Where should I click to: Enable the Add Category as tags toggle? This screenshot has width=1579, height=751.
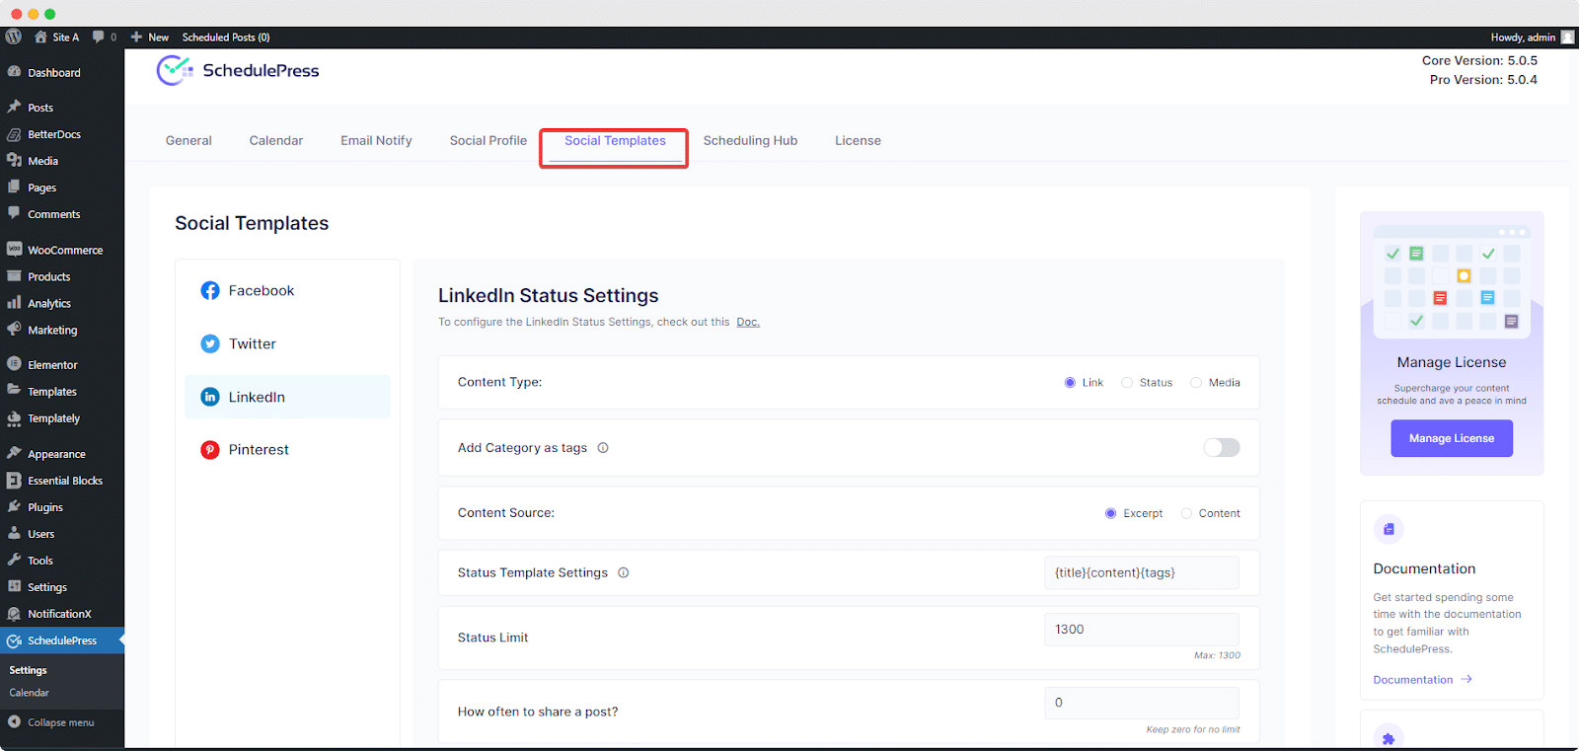[x=1222, y=448]
